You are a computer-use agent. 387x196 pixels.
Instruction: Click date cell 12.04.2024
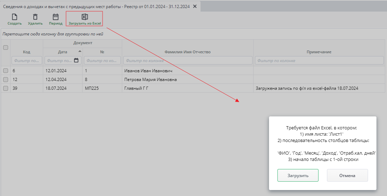(x=63, y=79)
